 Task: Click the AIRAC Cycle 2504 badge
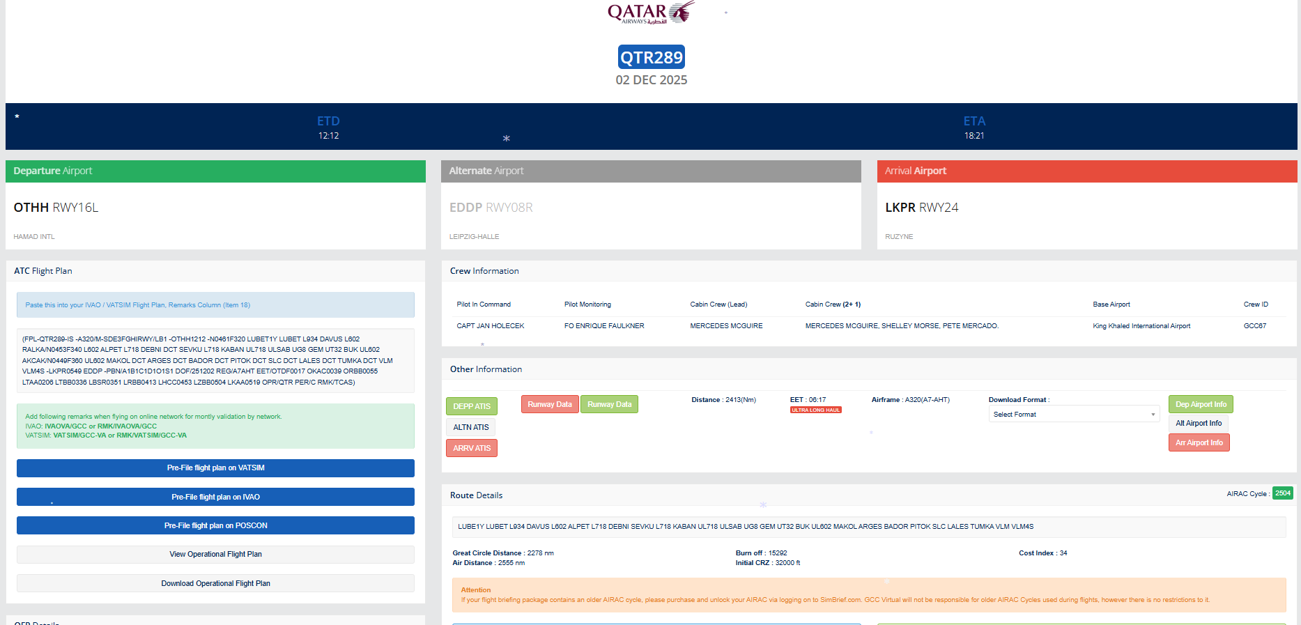pyautogui.click(x=1282, y=493)
